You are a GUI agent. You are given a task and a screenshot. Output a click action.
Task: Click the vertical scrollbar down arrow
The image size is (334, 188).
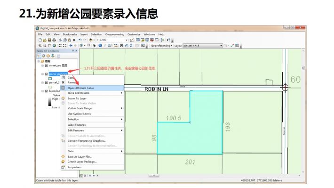[303, 172]
